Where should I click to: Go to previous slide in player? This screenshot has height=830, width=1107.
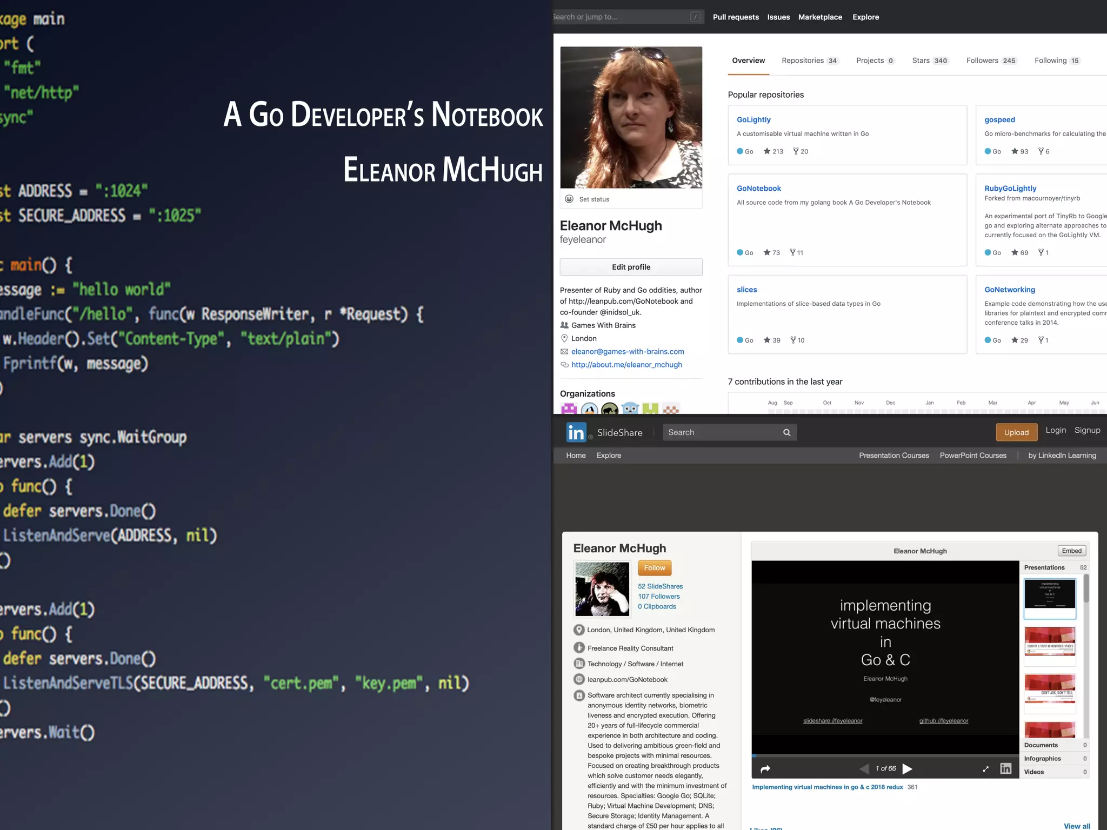click(x=864, y=769)
